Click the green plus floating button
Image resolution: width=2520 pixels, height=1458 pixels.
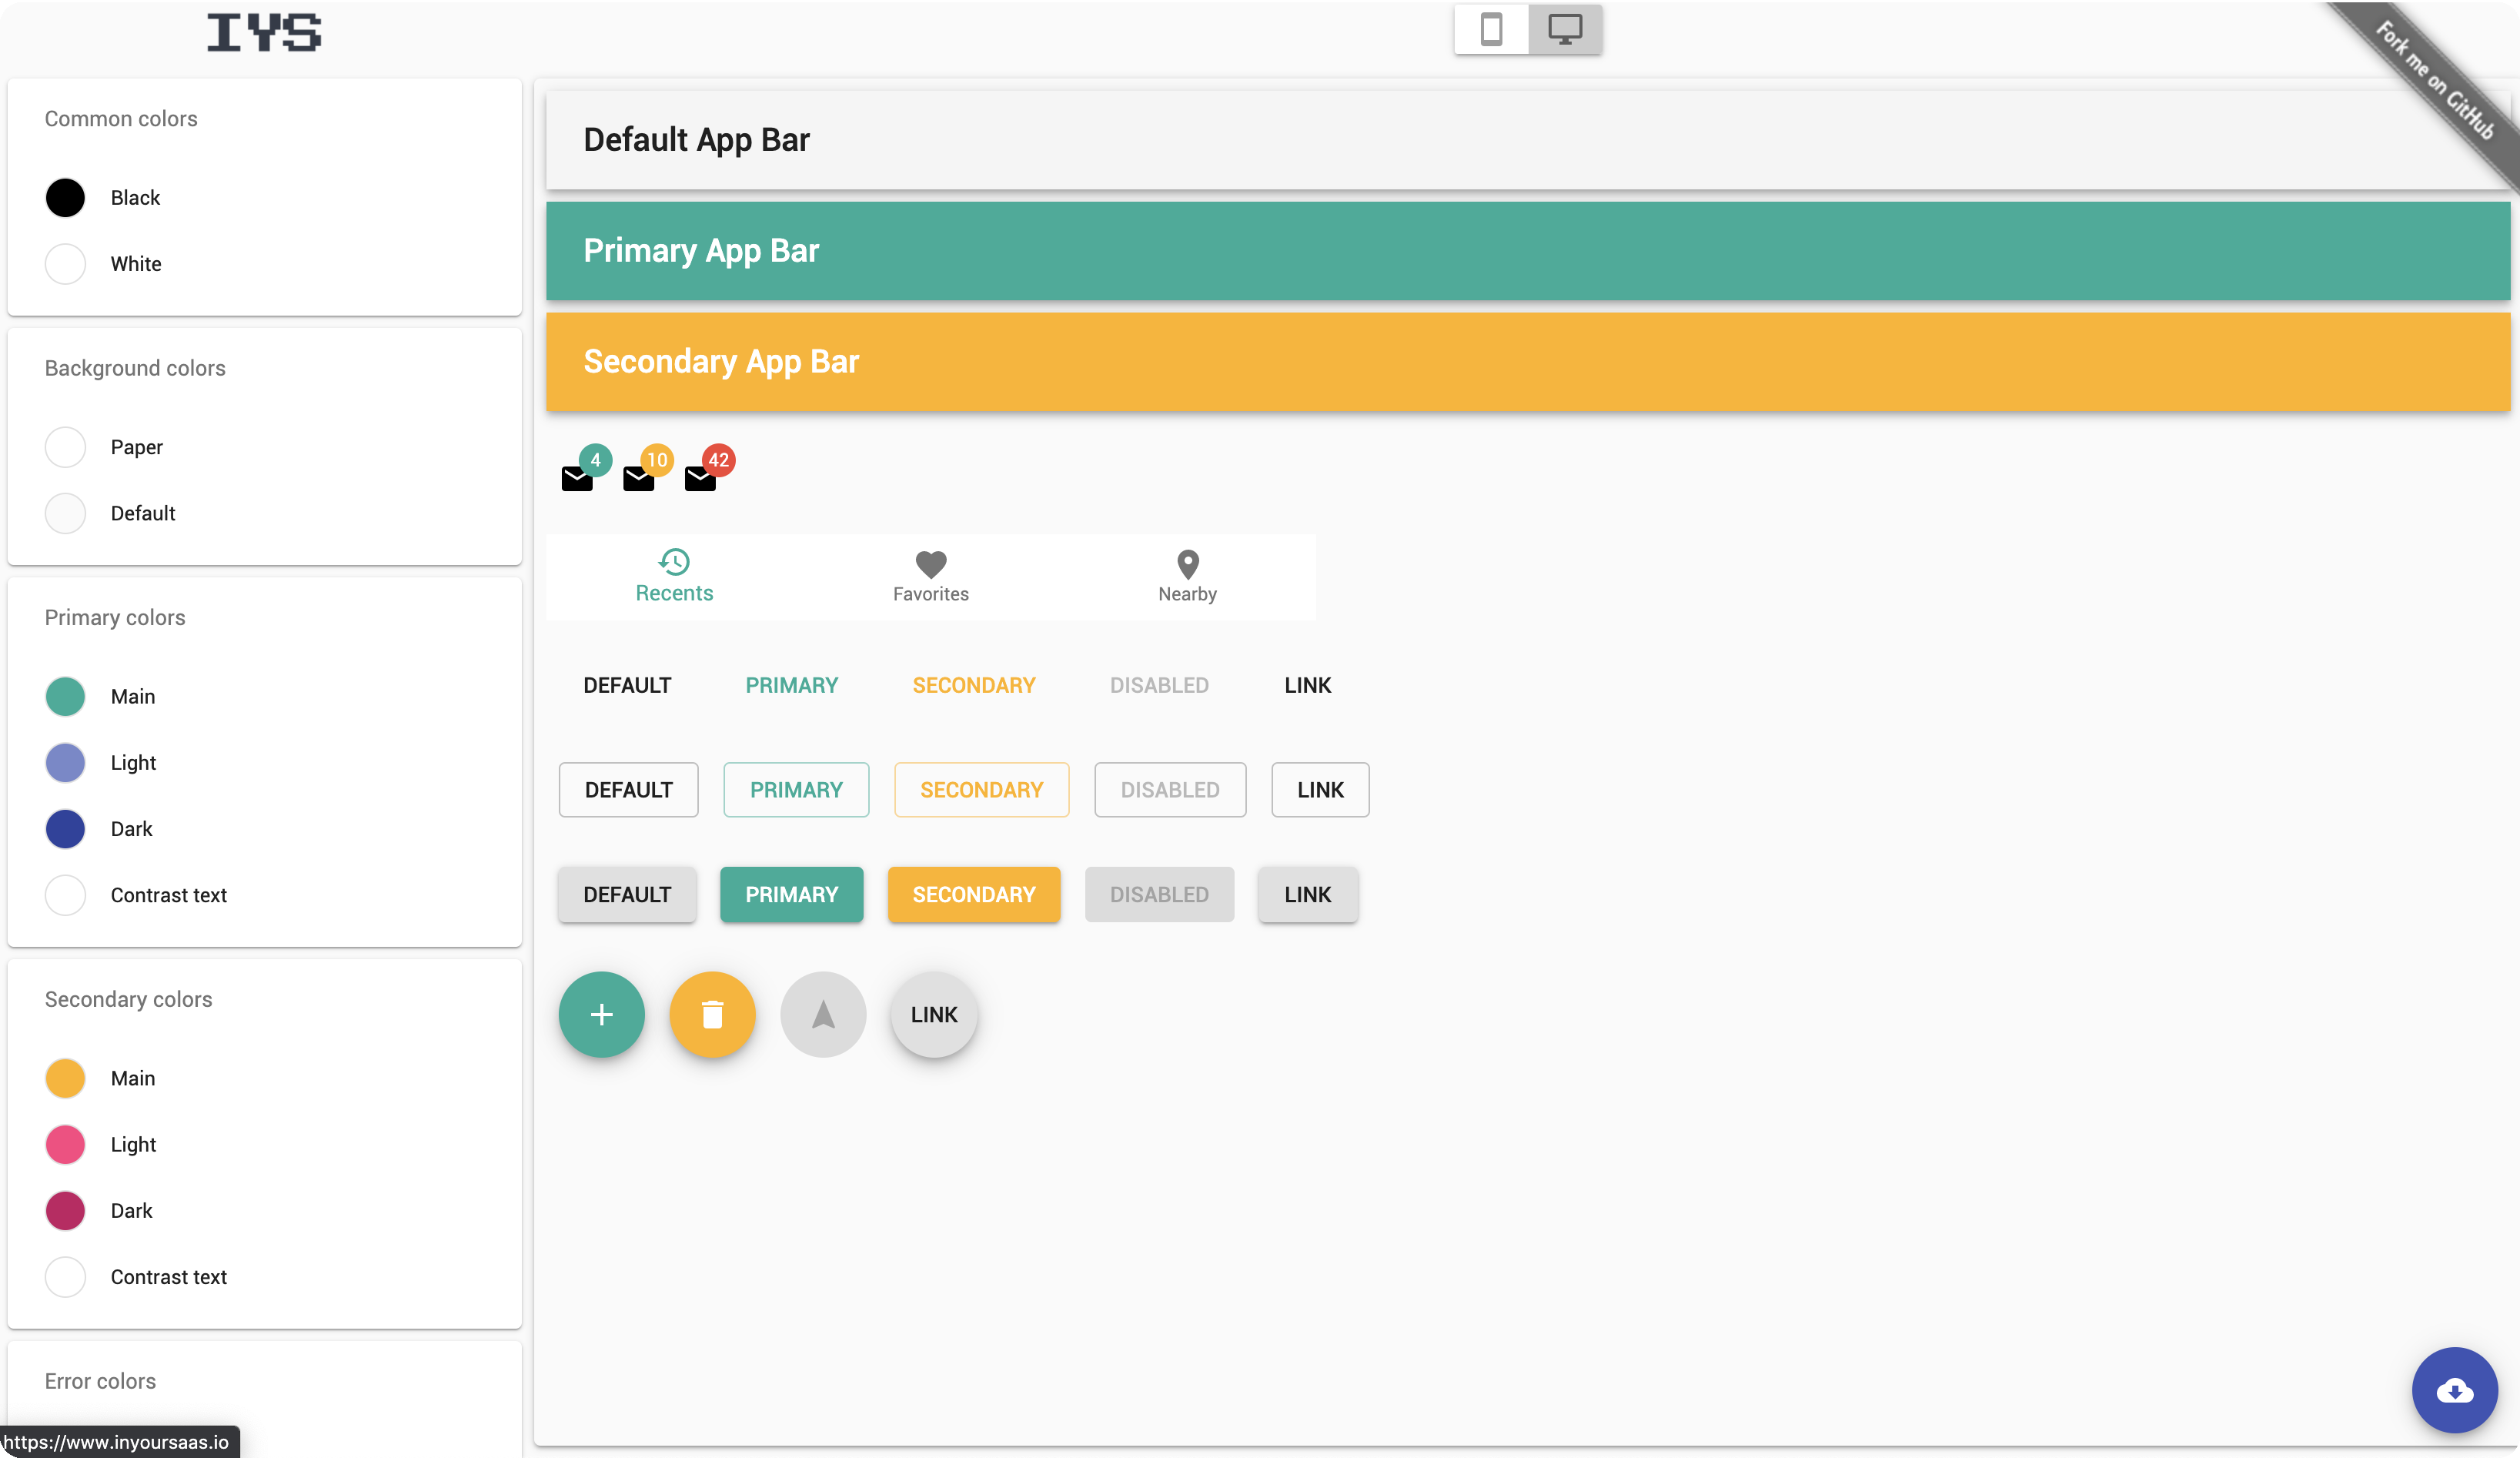point(601,1014)
